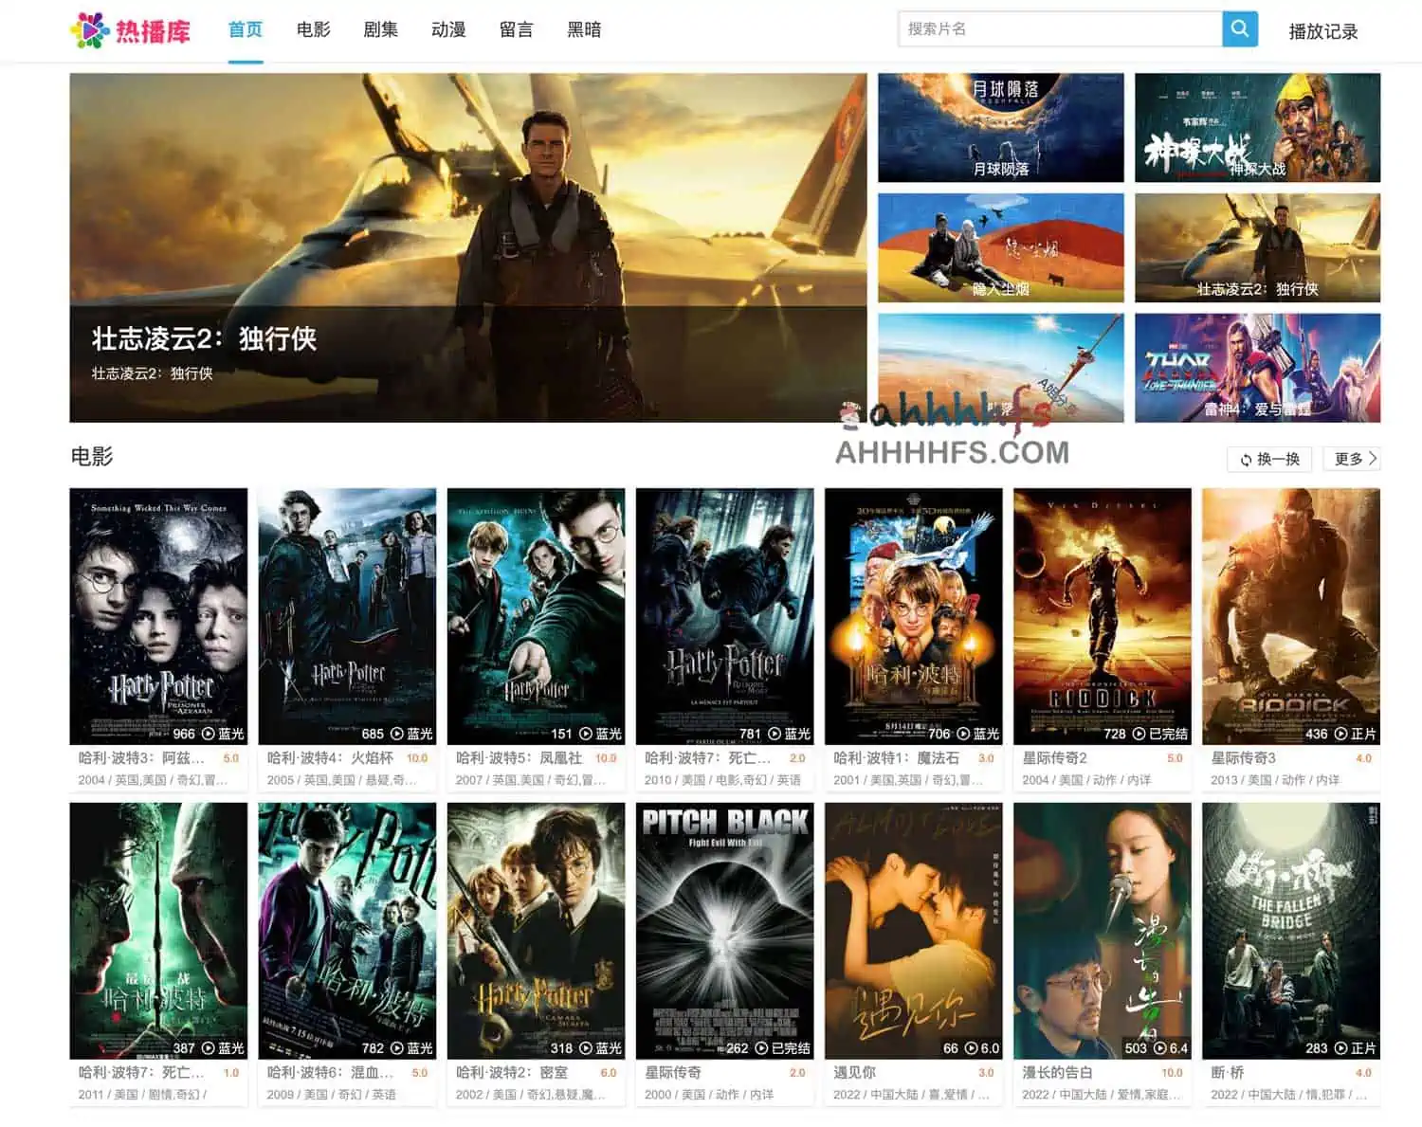The width and height of the screenshot is (1422, 1127).
Task: Open the 留言 message page
Action: tap(516, 30)
